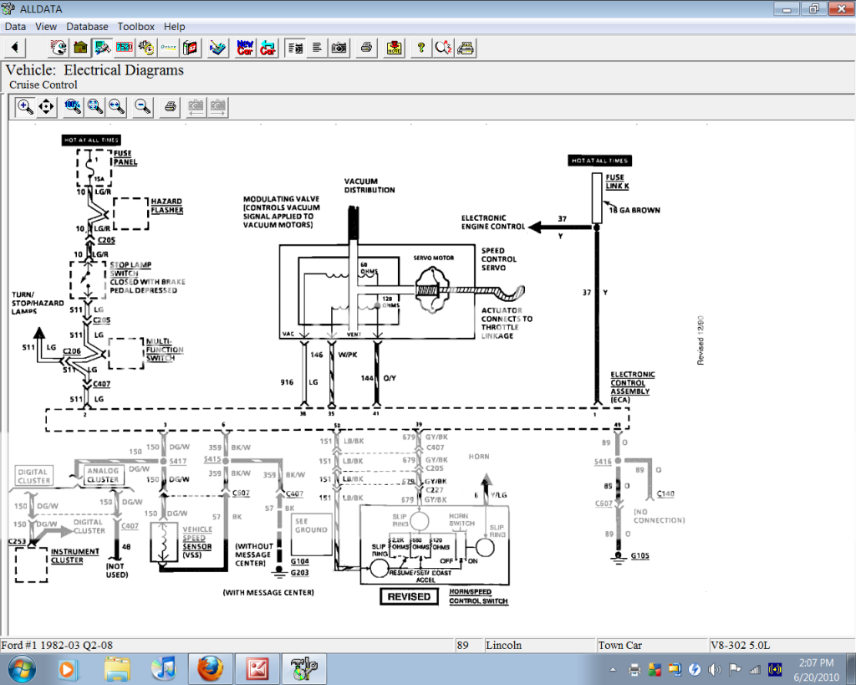Click the status bar year 89 field

pyautogui.click(x=468, y=645)
